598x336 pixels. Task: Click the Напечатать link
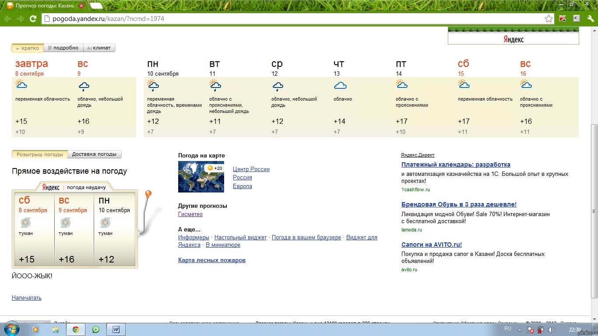(x=27, y=298)
